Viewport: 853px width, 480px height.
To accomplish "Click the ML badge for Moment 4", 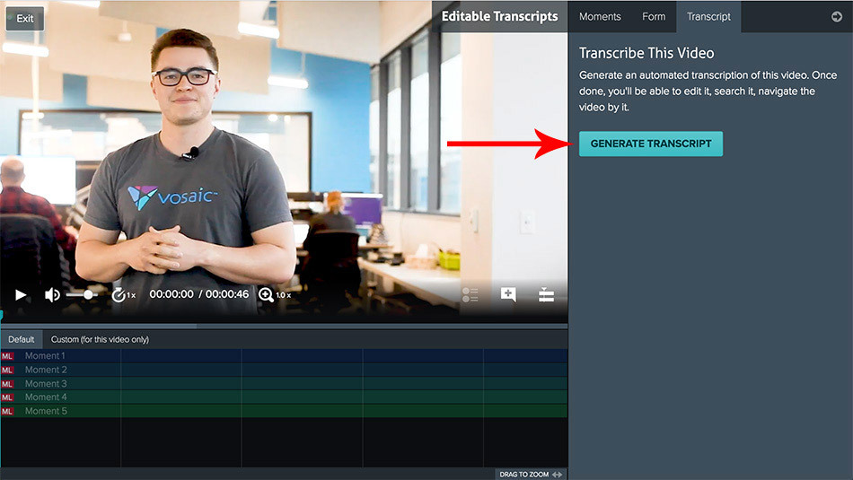I will tap(7, 397).
